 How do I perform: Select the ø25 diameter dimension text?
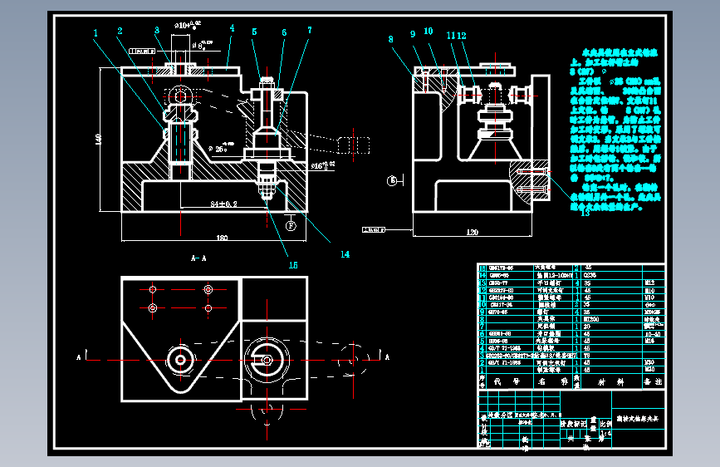click(221, 148)
